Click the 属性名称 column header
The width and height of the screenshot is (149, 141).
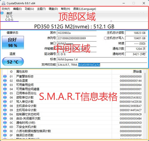[63, 72]
